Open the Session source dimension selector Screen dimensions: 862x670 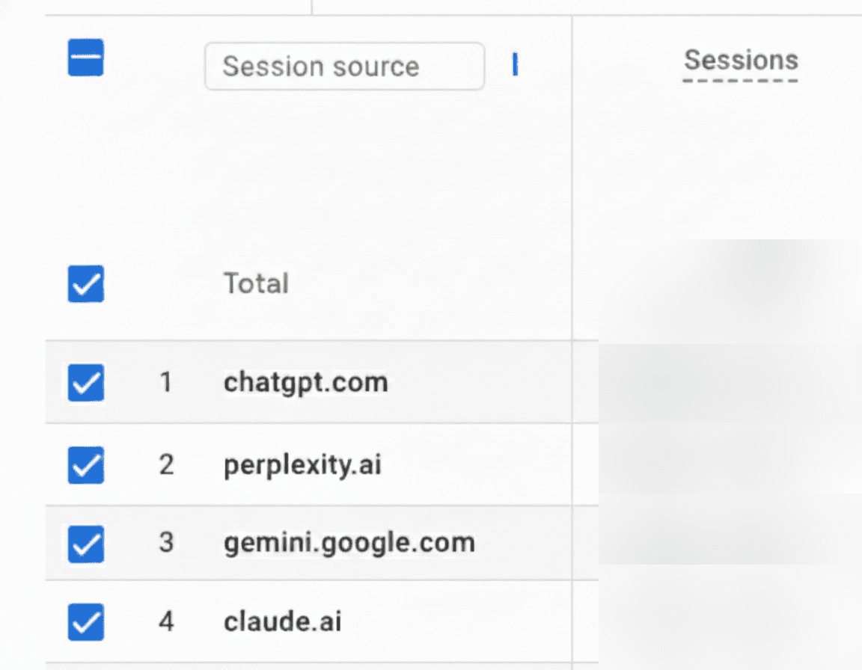coord(343,66)
